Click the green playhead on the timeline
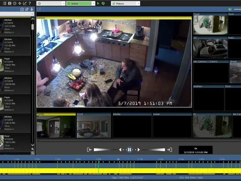Image resolution: width=241 pixels, height=181 pixels. [x=99, y=168]
